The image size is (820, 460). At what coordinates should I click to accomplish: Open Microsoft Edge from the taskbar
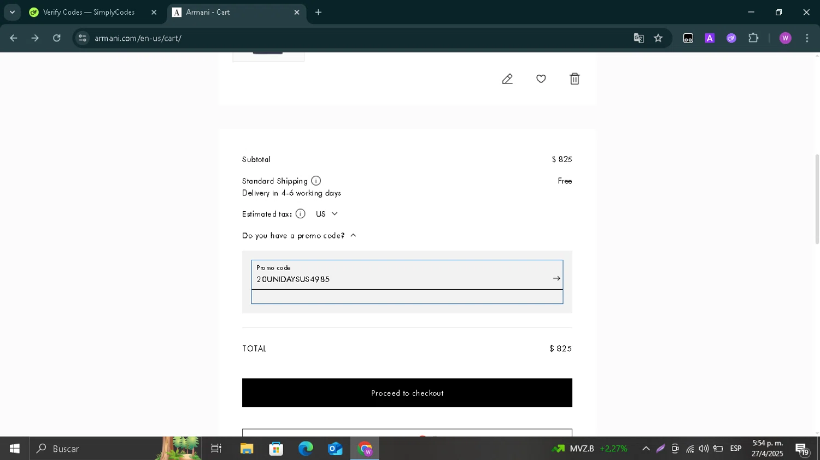306,449
